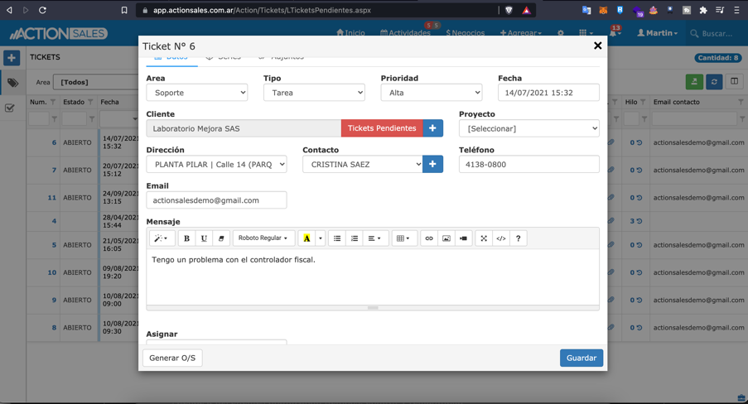Insert a link in the message
Image resolution: width=748 pixels, height=404 pixels.
[x=429, y=238]
